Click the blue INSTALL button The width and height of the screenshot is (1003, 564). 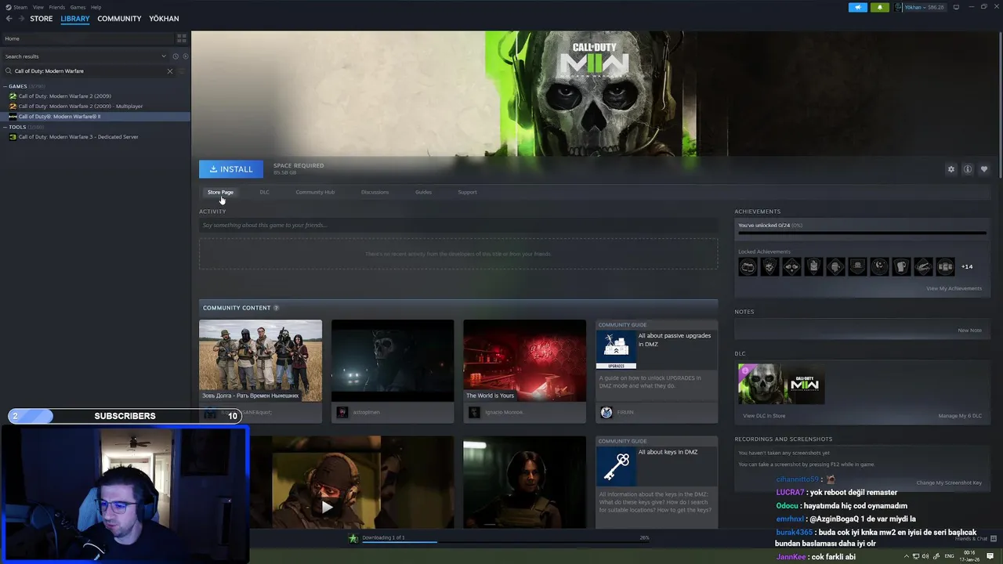click(x=231, y=169)
